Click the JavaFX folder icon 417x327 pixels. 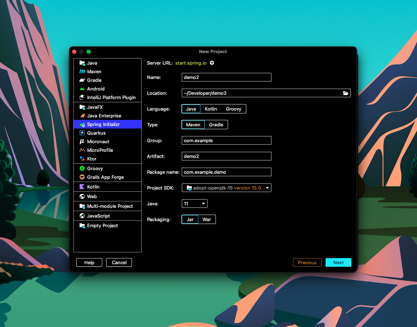82,107
